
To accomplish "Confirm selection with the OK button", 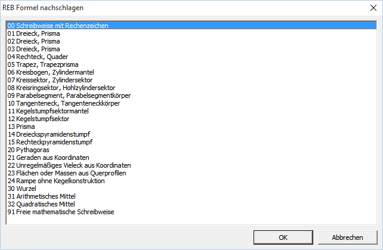I will 283,237.
